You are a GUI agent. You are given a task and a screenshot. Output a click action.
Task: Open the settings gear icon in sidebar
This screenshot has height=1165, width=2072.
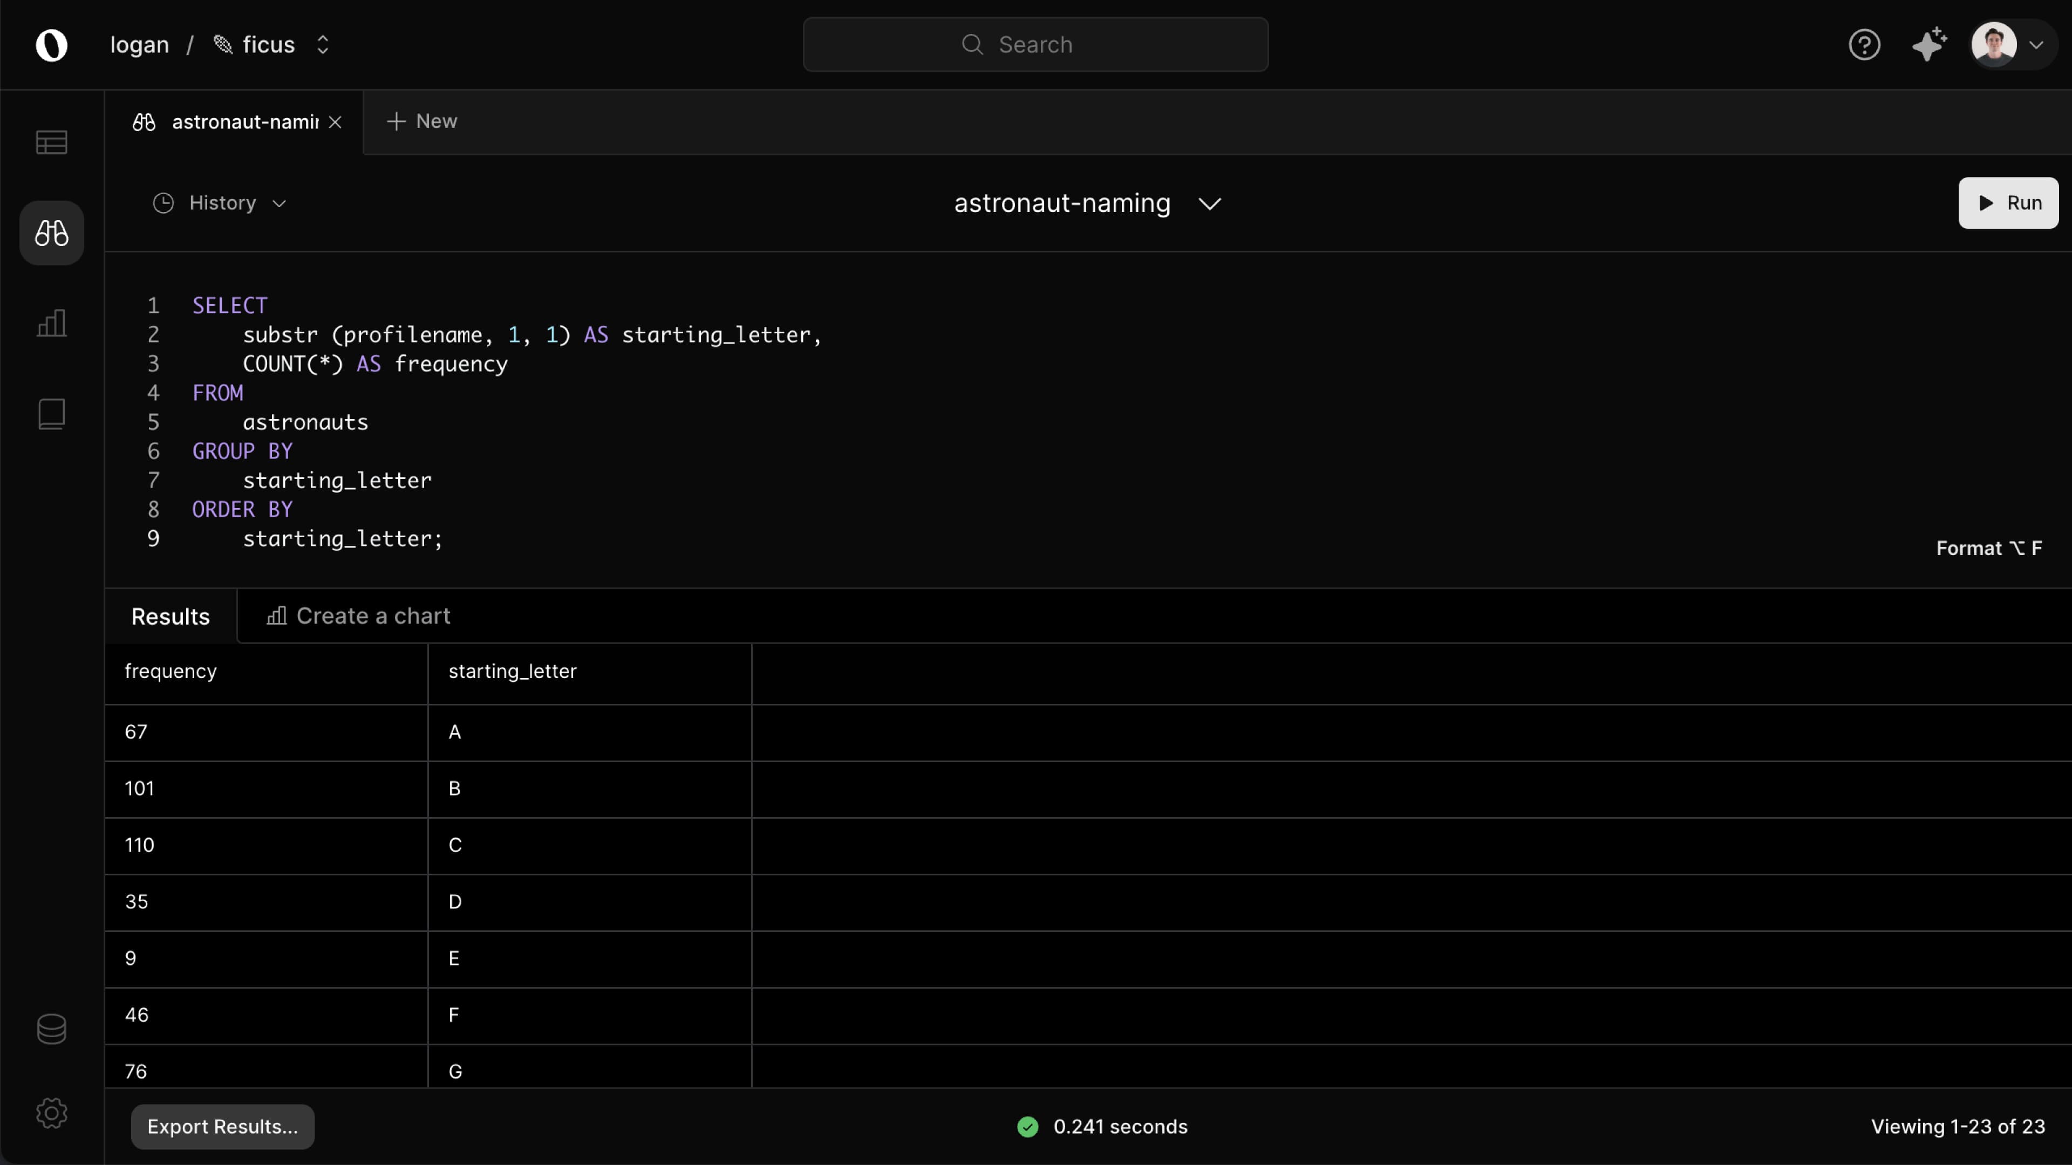[51, 1112]
